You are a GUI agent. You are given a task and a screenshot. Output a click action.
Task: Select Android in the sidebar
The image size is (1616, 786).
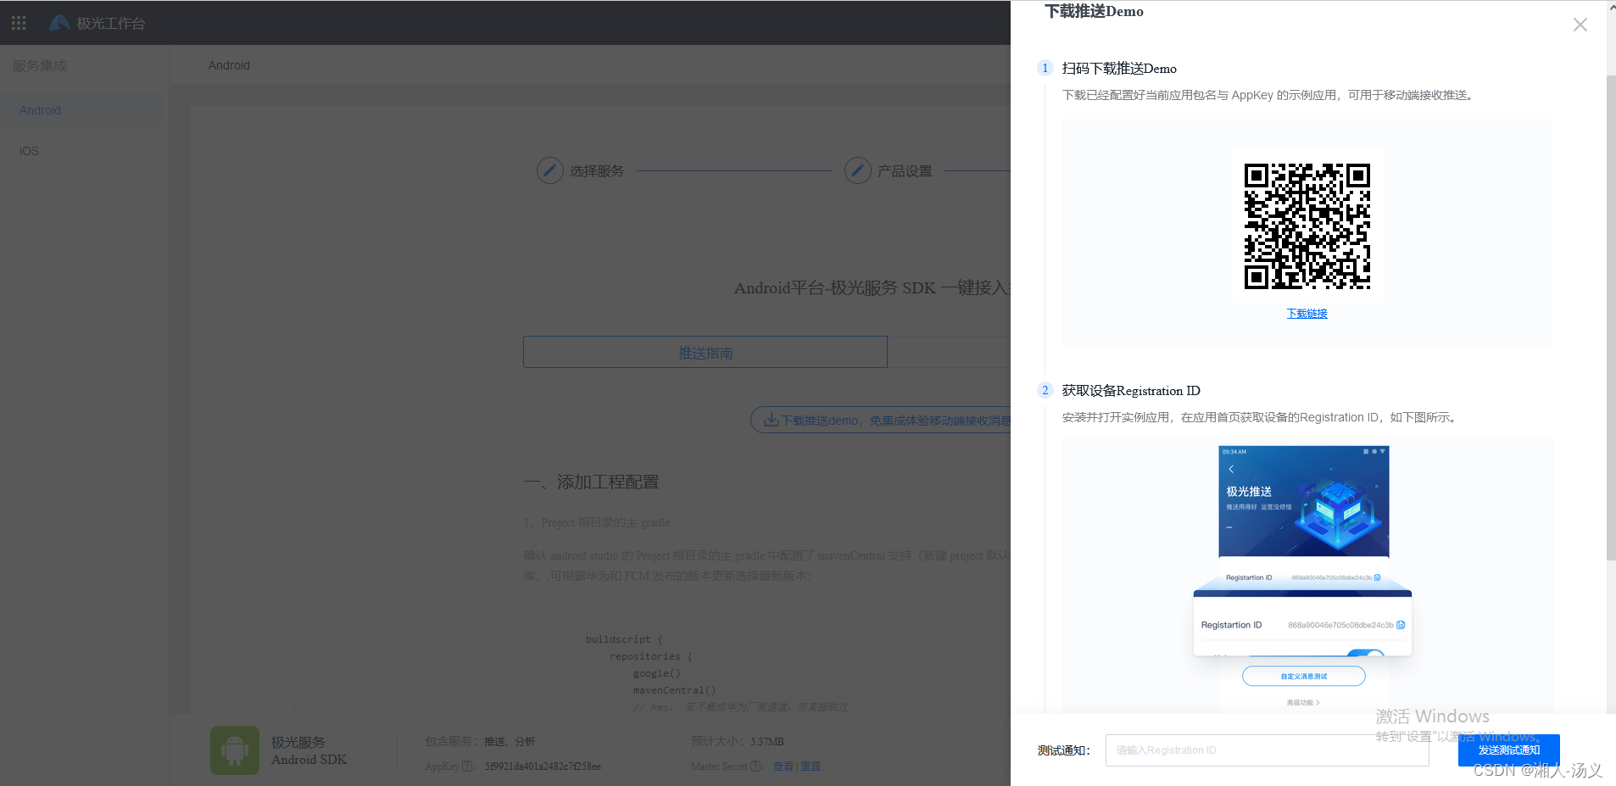point(40,110)
